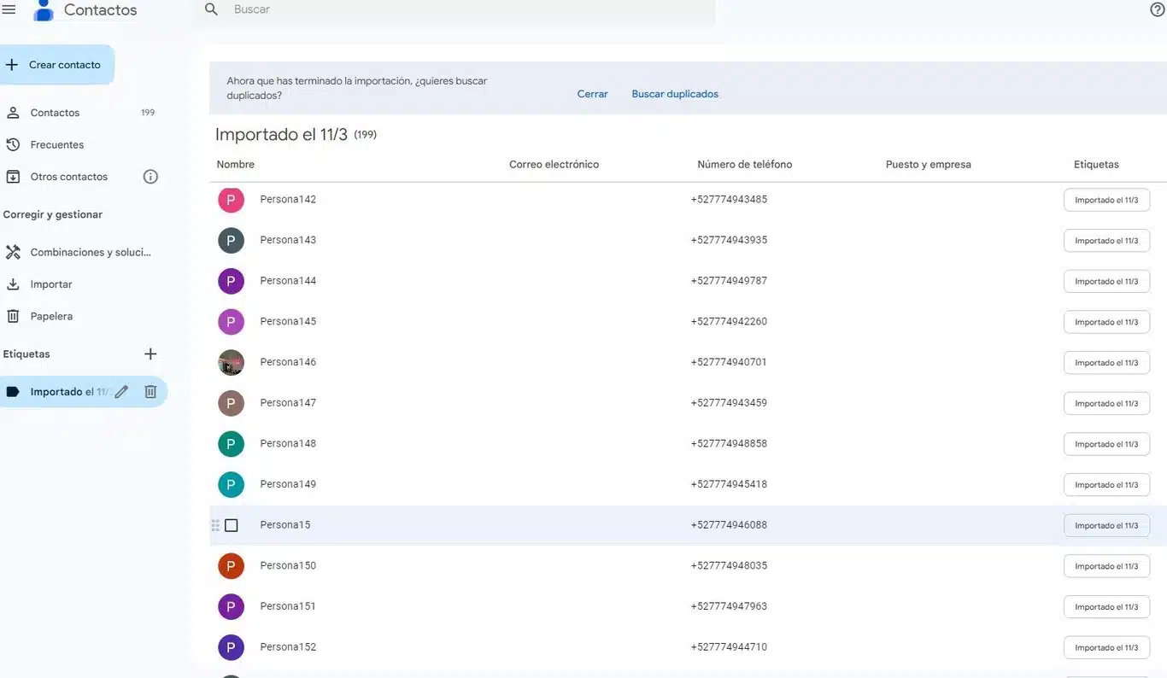Viewport: 1167px width, 678px height.
Task: Delete the Importado el 11/3 label
Action: [x=150, y=392]
